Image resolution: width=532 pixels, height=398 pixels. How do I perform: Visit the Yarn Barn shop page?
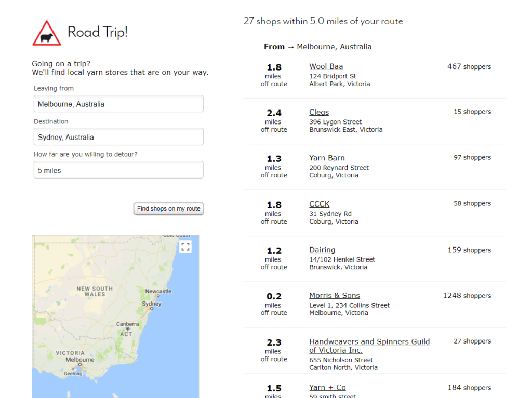pyautogui.click(x=327, y=158)
